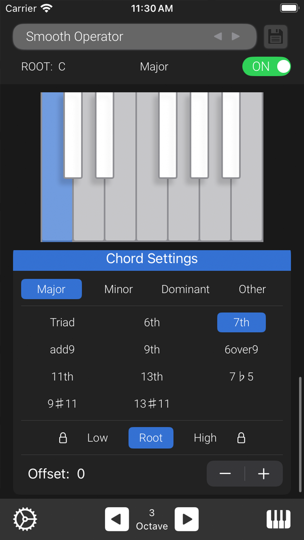Go to previous preset arrow
The height and width of the screenshot is (540, 304).
coord(218,37)
